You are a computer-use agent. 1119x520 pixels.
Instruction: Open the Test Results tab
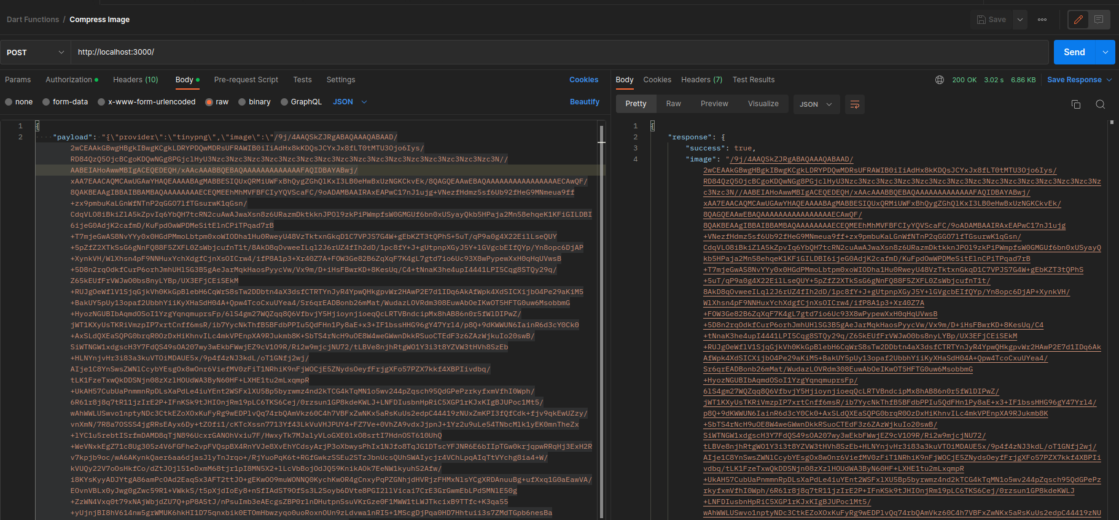754,80
